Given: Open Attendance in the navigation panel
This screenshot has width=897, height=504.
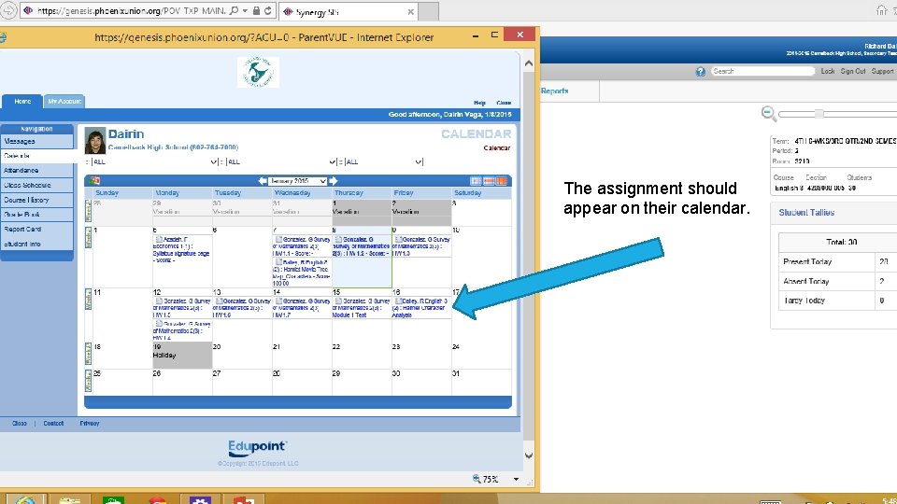Looking at the screenshot, I should tap(37, 170).
